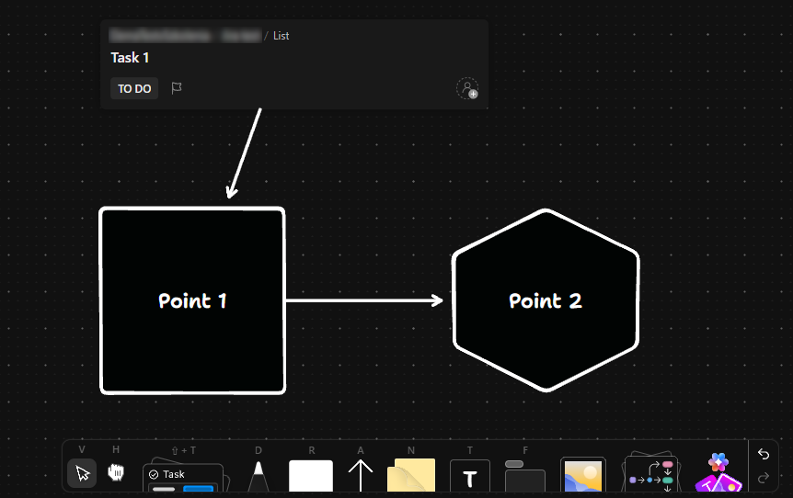Open the blurred breadcrumb location link
This screenshot has height=498, width=793.
(185, 35)
